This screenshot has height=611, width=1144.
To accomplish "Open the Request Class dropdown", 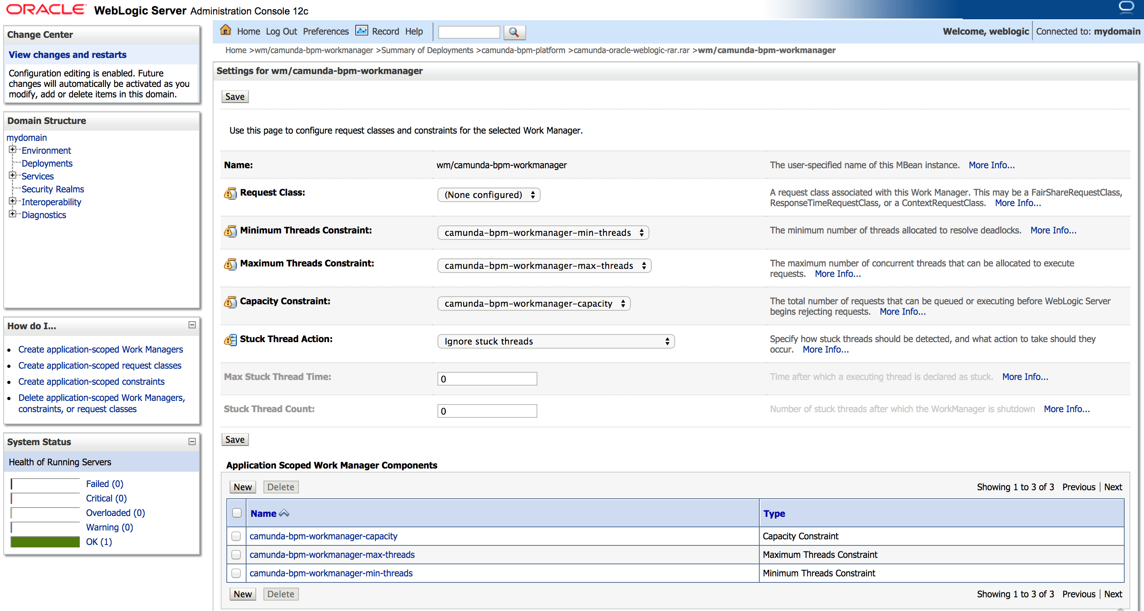I will (489, 195).
